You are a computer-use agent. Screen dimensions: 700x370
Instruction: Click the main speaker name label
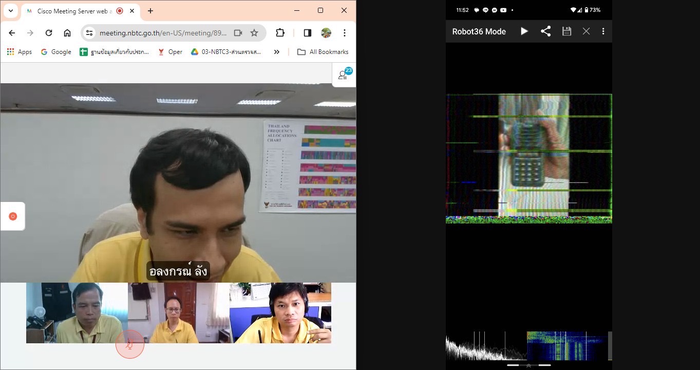178,271
